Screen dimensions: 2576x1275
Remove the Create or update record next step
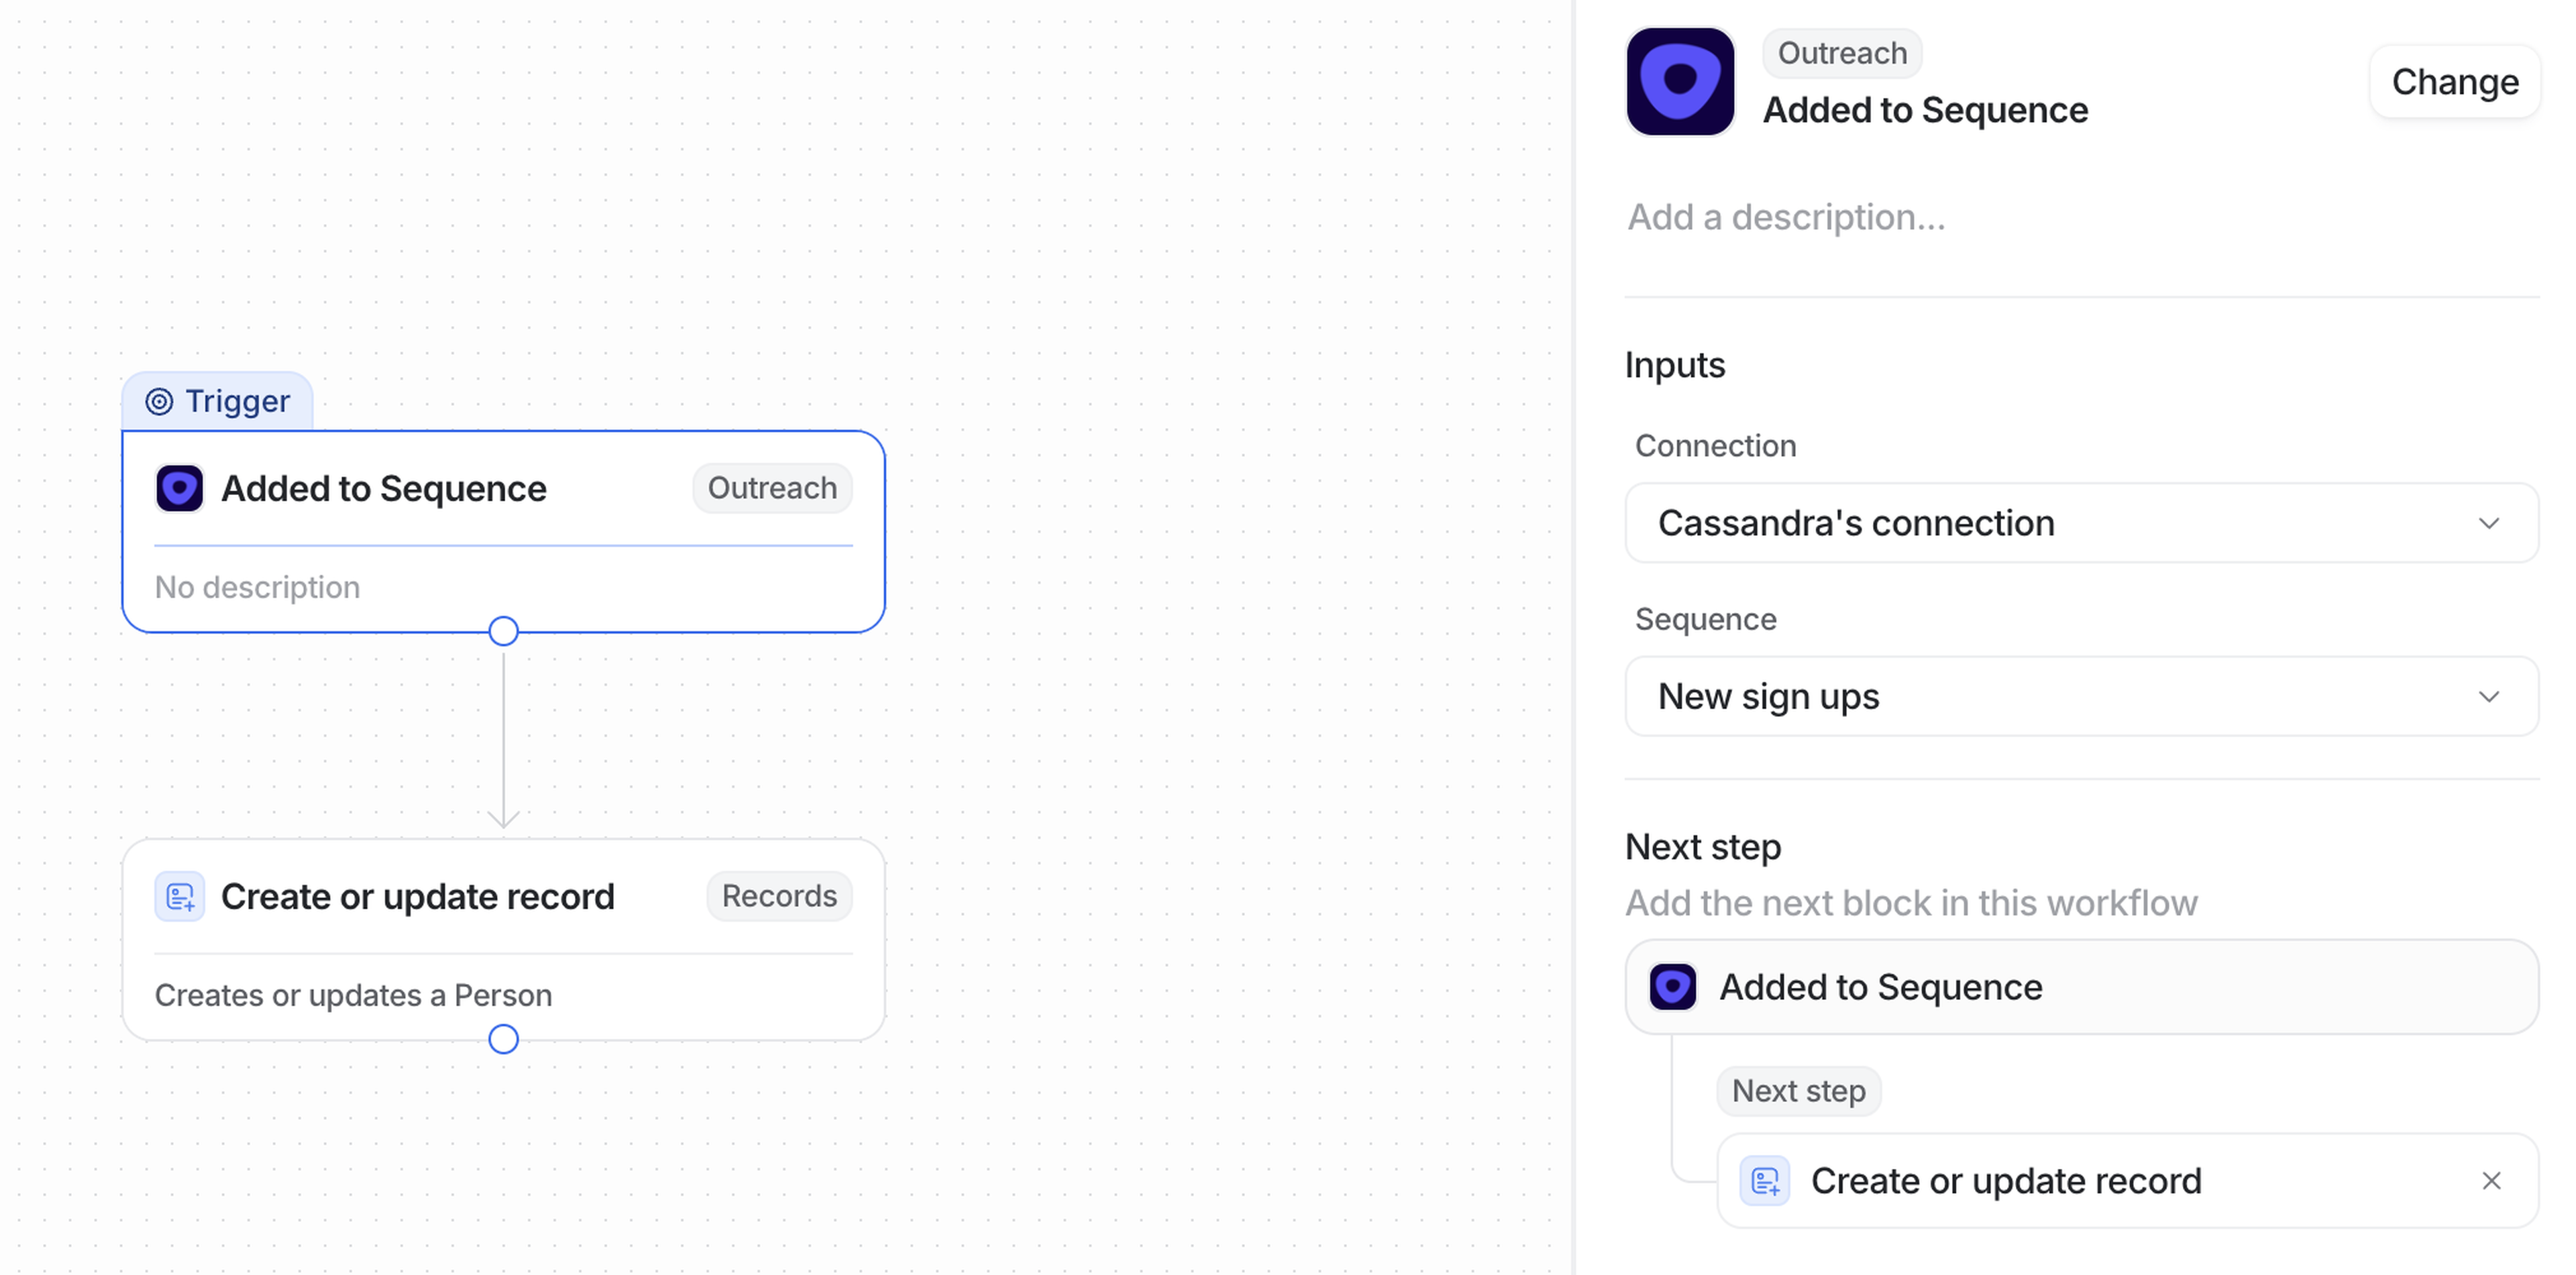coord(2491,1181)
